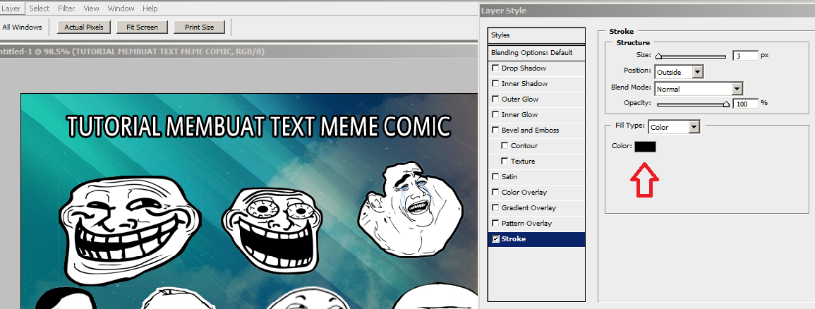Open the View menu
The height and width of the screenshot is (309, 815).
[x=92, y=8]
